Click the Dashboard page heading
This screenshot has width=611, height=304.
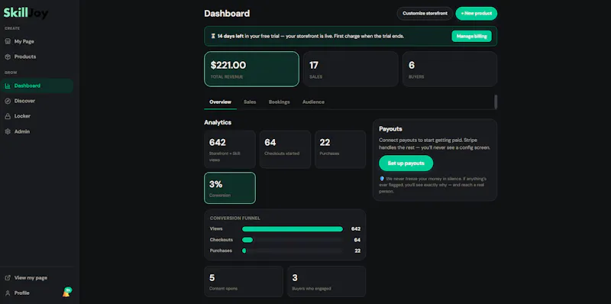tap(227, 14)
